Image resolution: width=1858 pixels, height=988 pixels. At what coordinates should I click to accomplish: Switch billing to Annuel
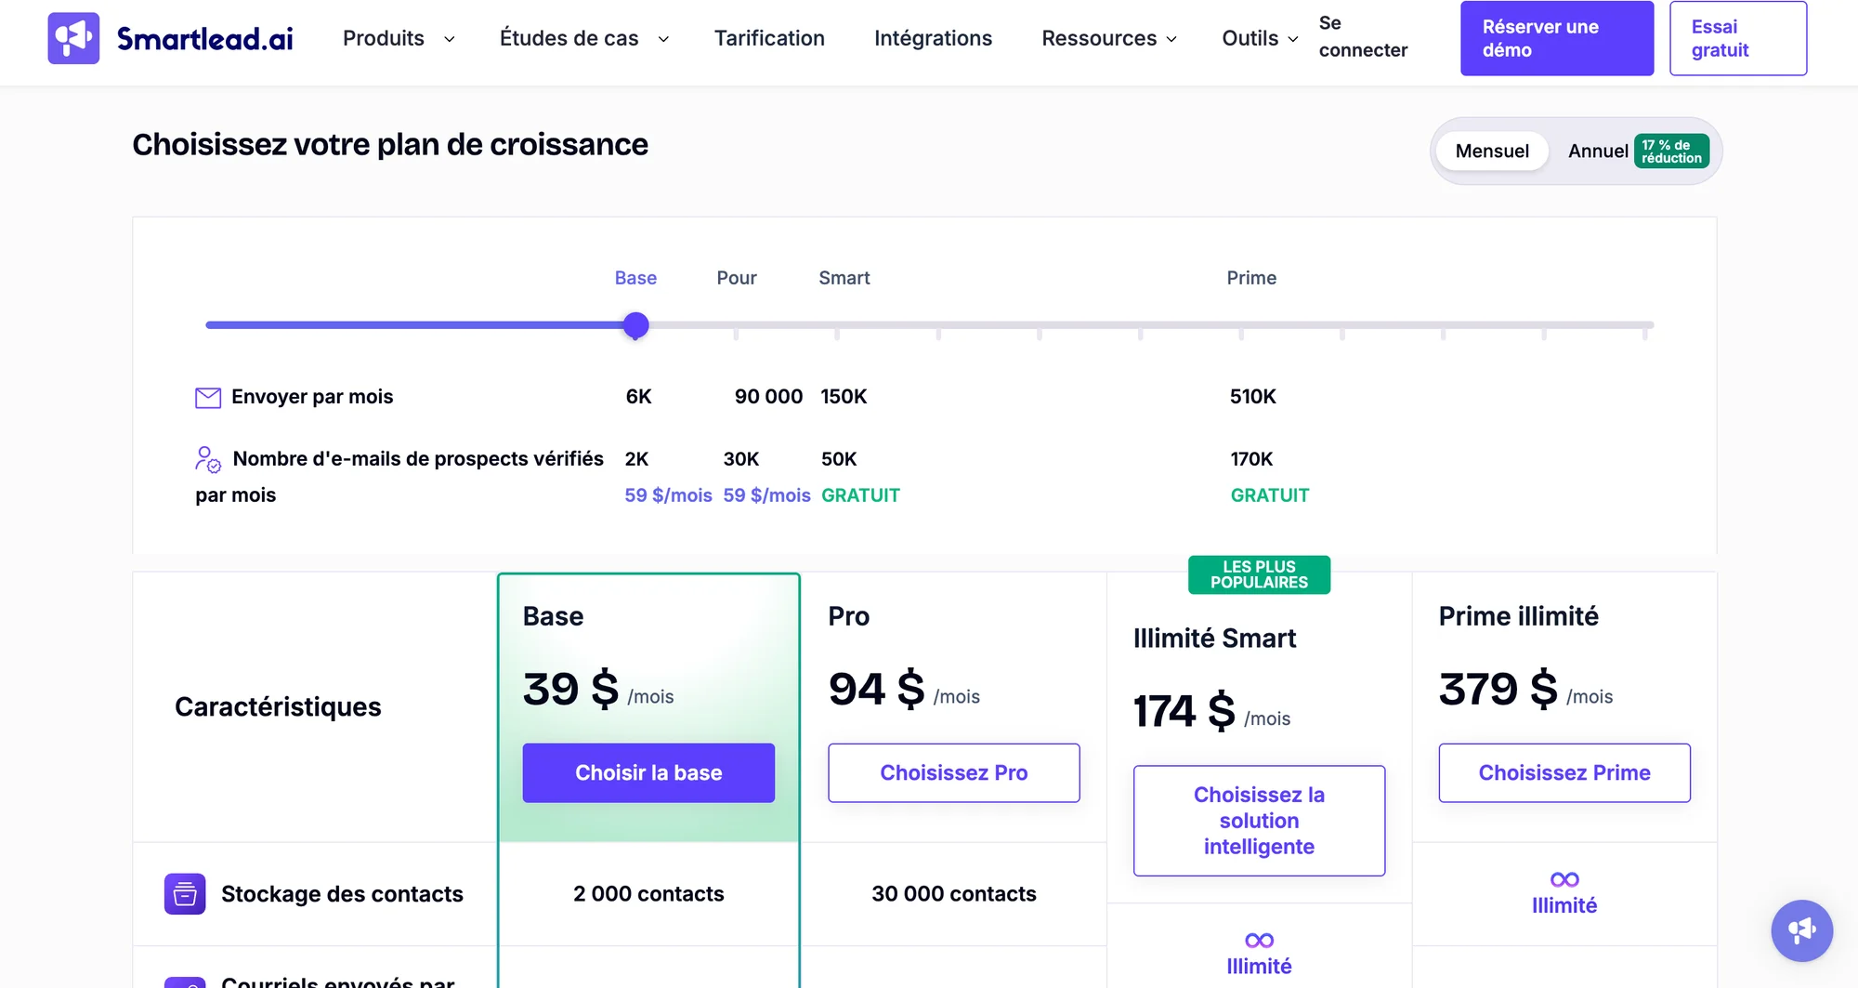[x=1598, y=151]
